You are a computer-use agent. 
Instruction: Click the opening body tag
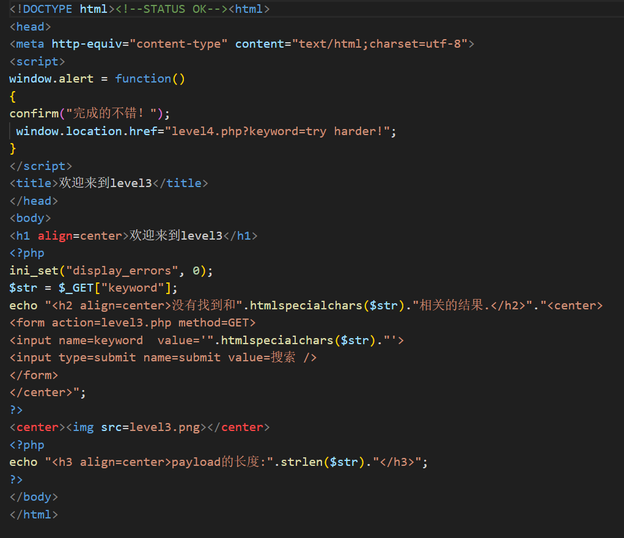(30, 218)
